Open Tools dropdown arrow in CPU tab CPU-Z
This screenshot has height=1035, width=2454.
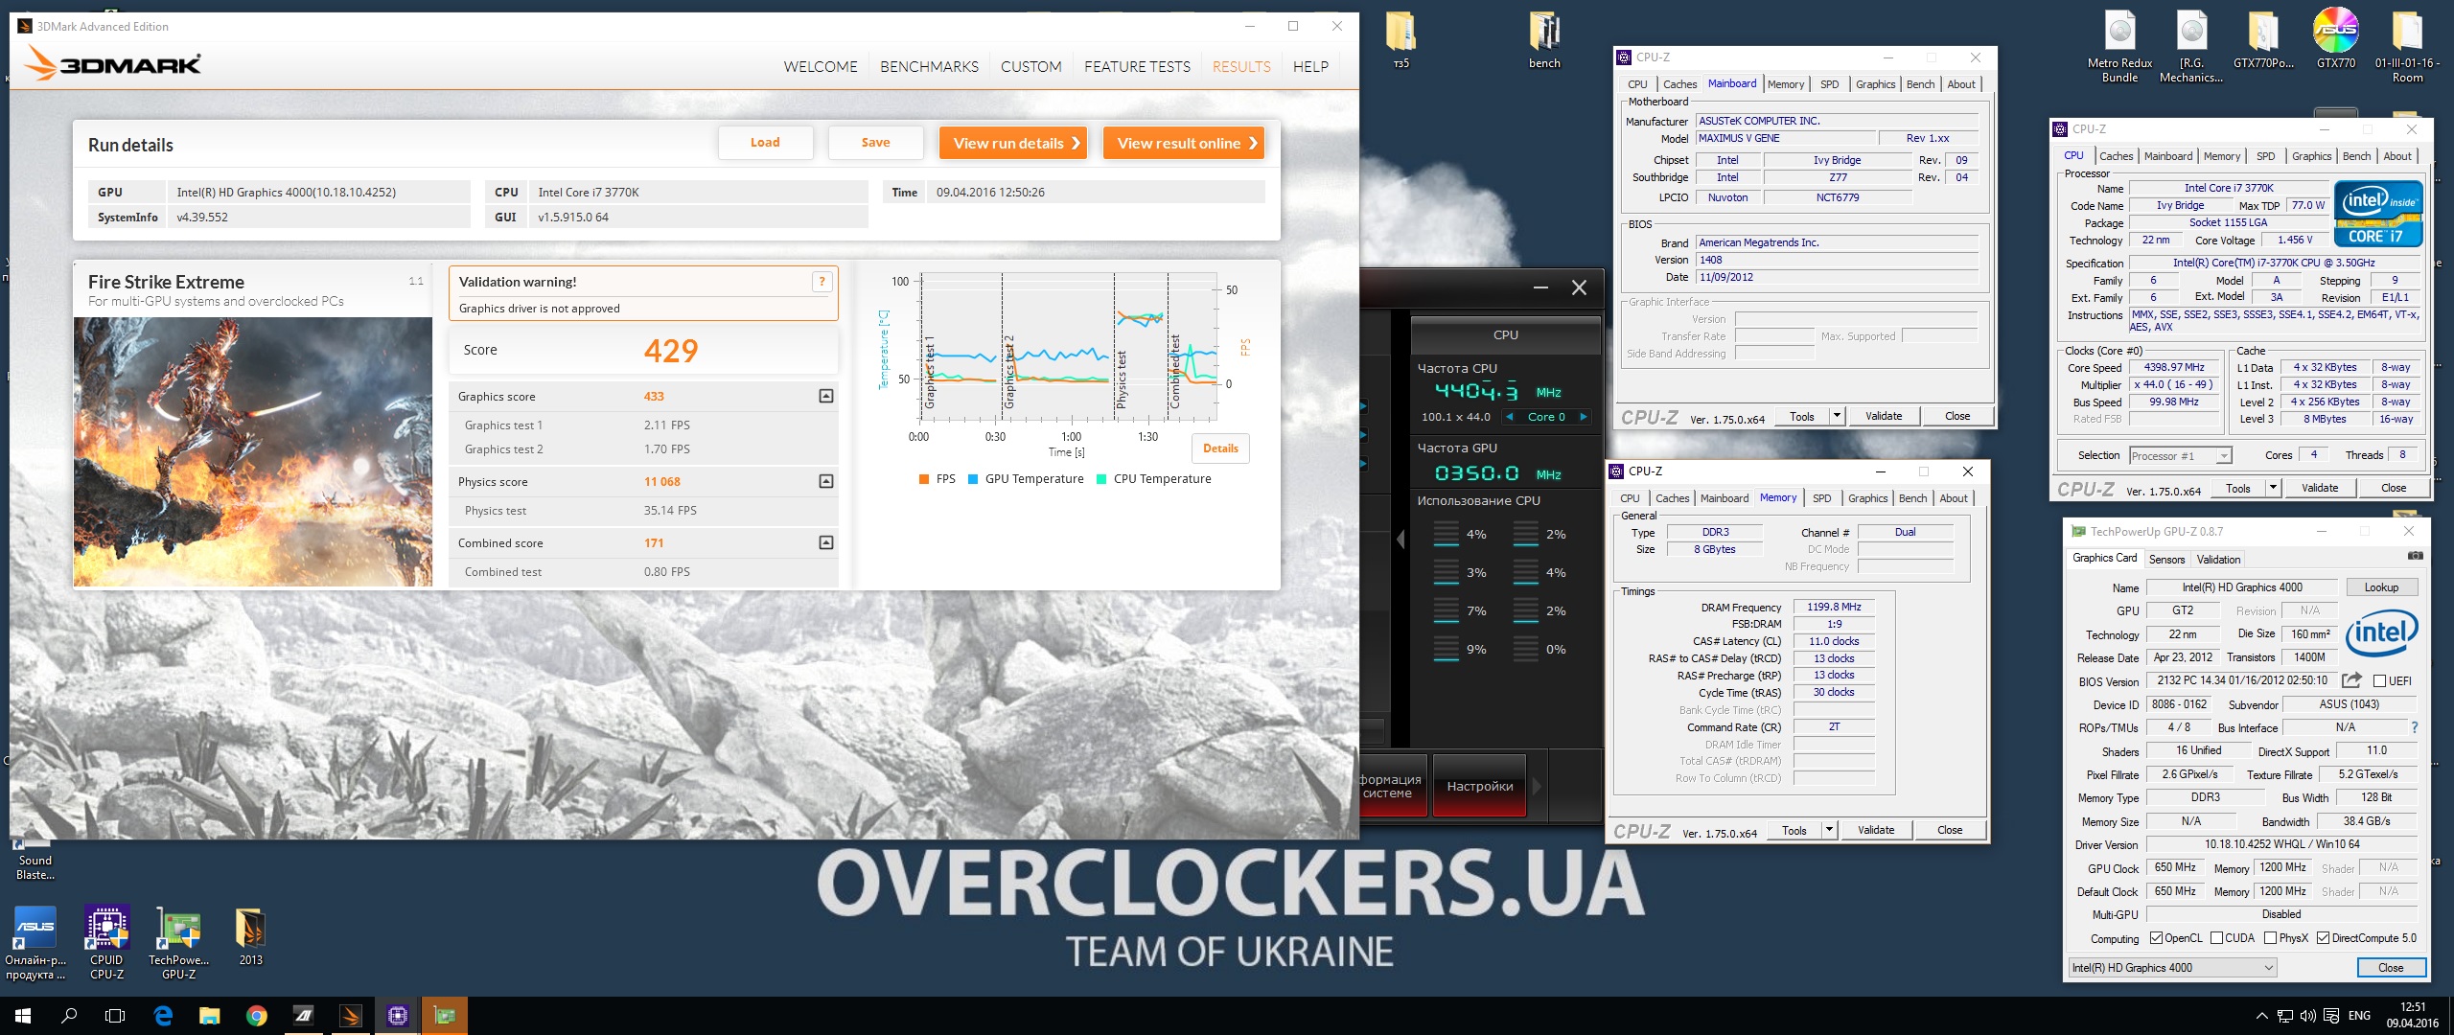click(x=2272, y=488)
